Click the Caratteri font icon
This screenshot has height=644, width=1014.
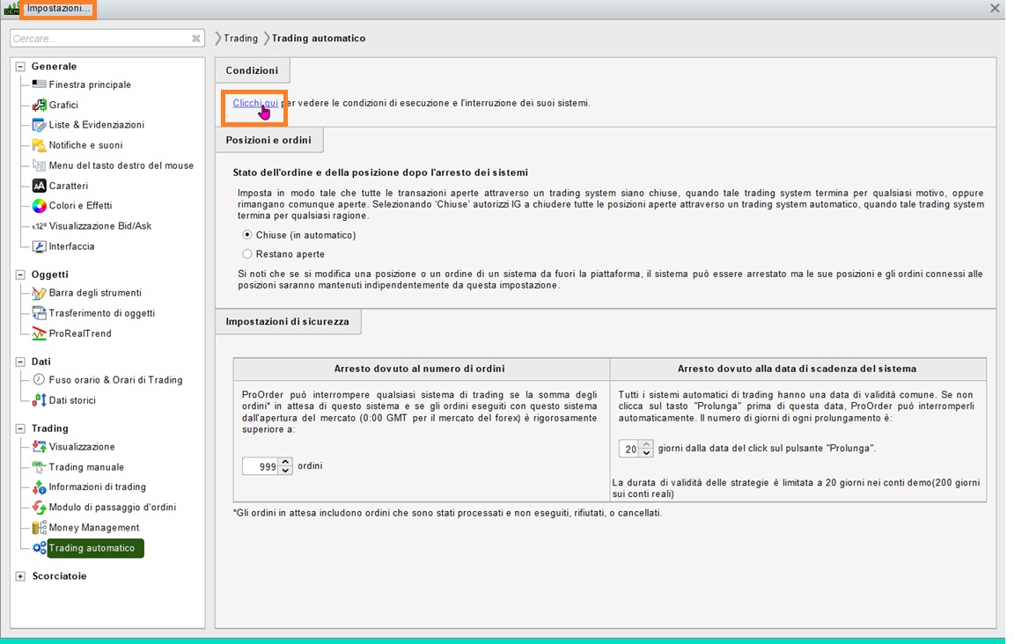[x=39, y=186]
